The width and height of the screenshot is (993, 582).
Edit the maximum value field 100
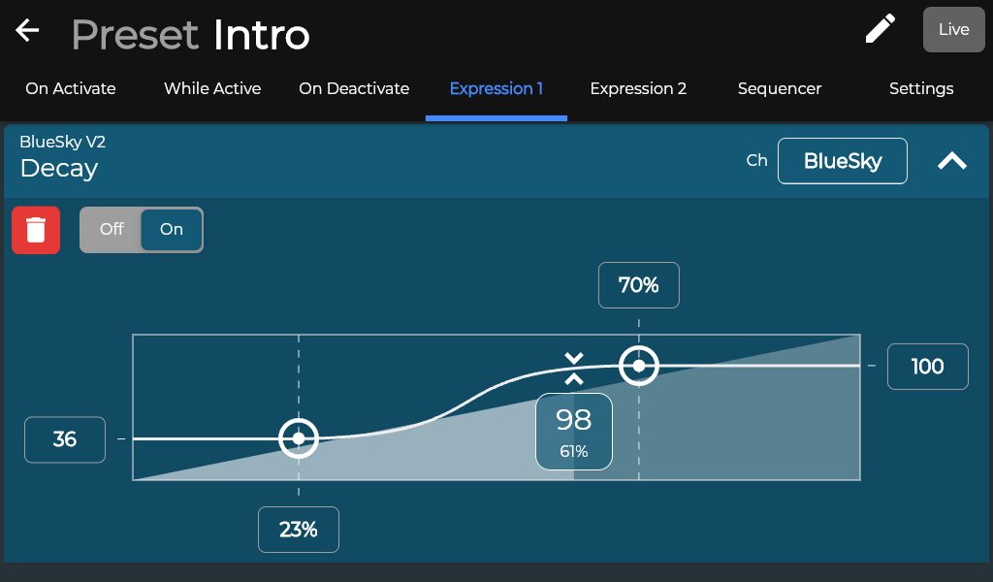(928, 367)
